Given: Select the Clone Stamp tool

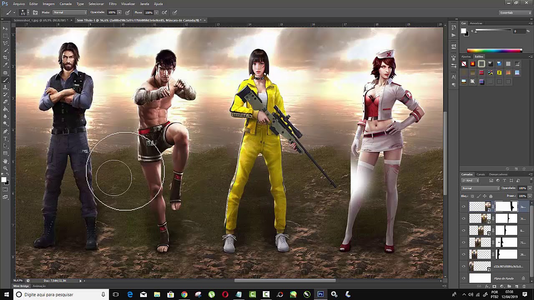Looking at the screenshot, I should 5,87.
